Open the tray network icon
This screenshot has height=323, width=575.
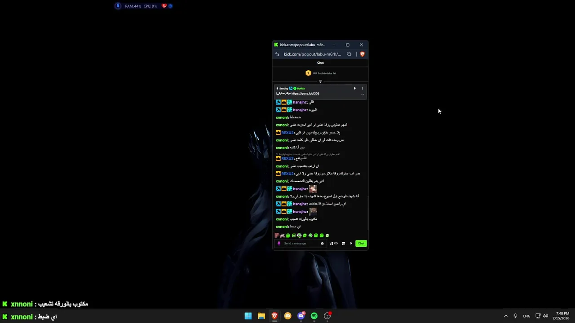click(538, 316)
